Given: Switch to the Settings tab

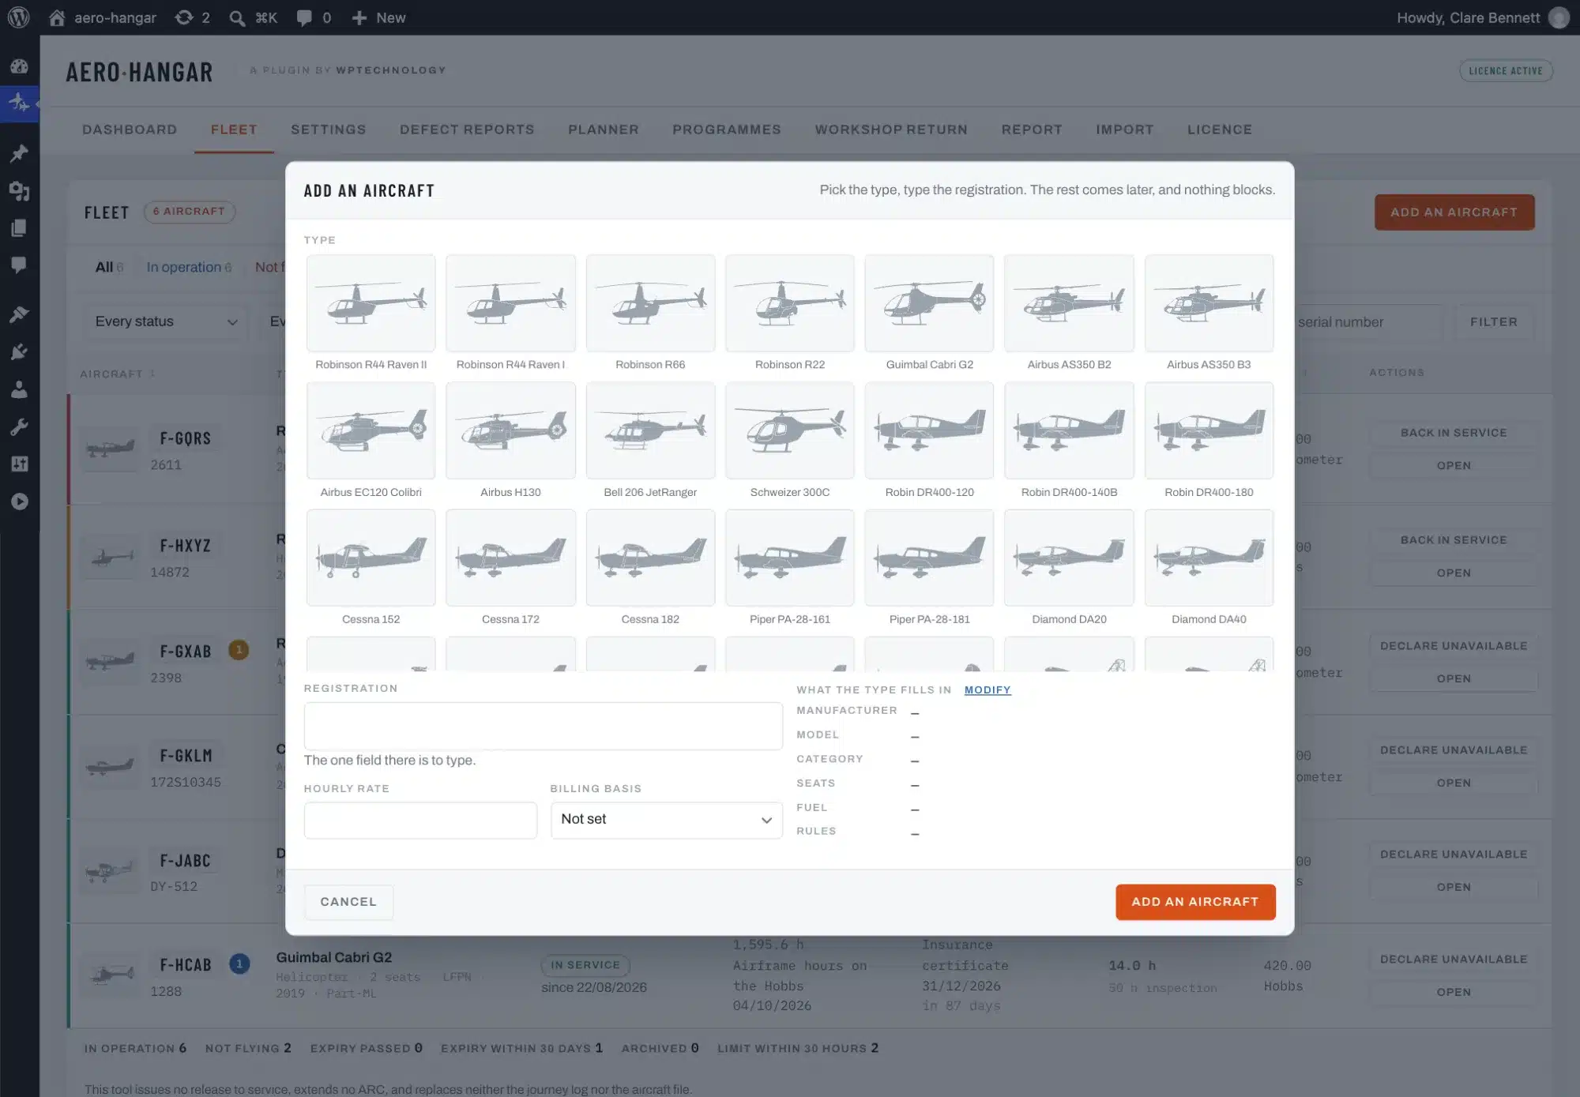Looking at the screenshot, I should pos(328,130).
